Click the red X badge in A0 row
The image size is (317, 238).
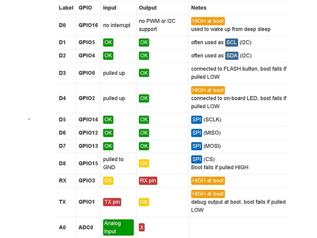(142, 227)
